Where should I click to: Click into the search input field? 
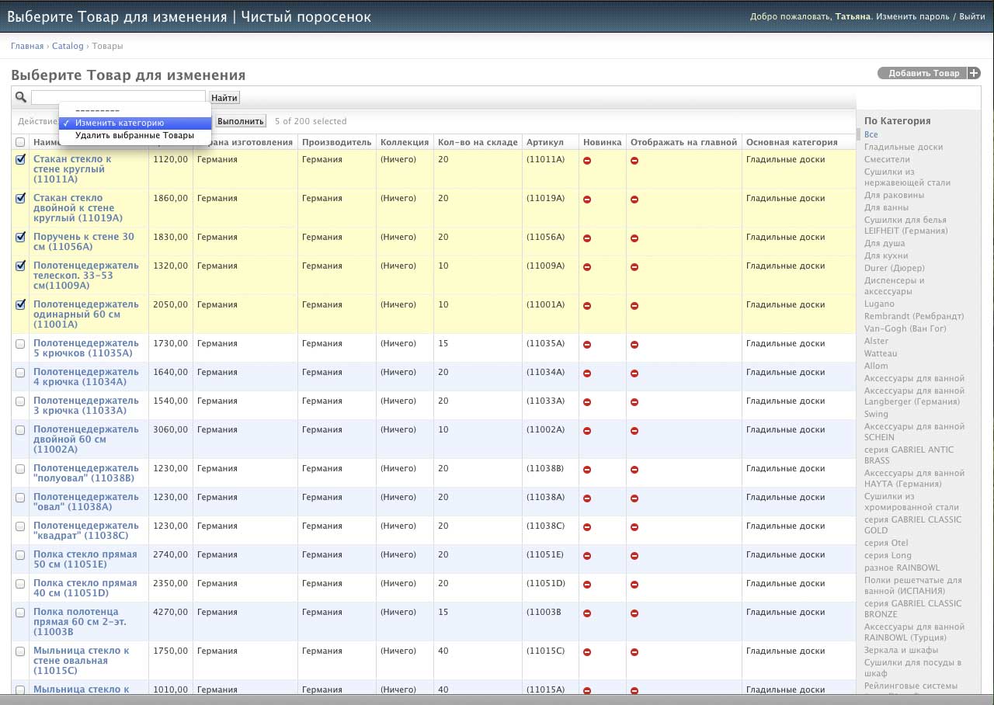pyautogui.click(x=118, y=97)
